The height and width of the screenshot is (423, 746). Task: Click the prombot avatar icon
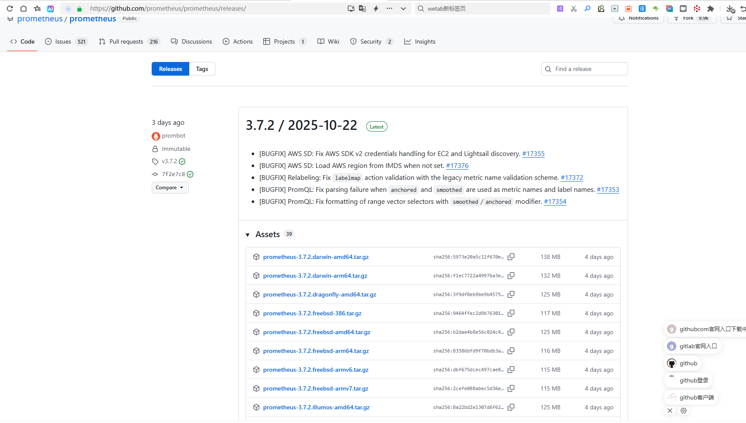pyautogui.click(x=156, y=136)
